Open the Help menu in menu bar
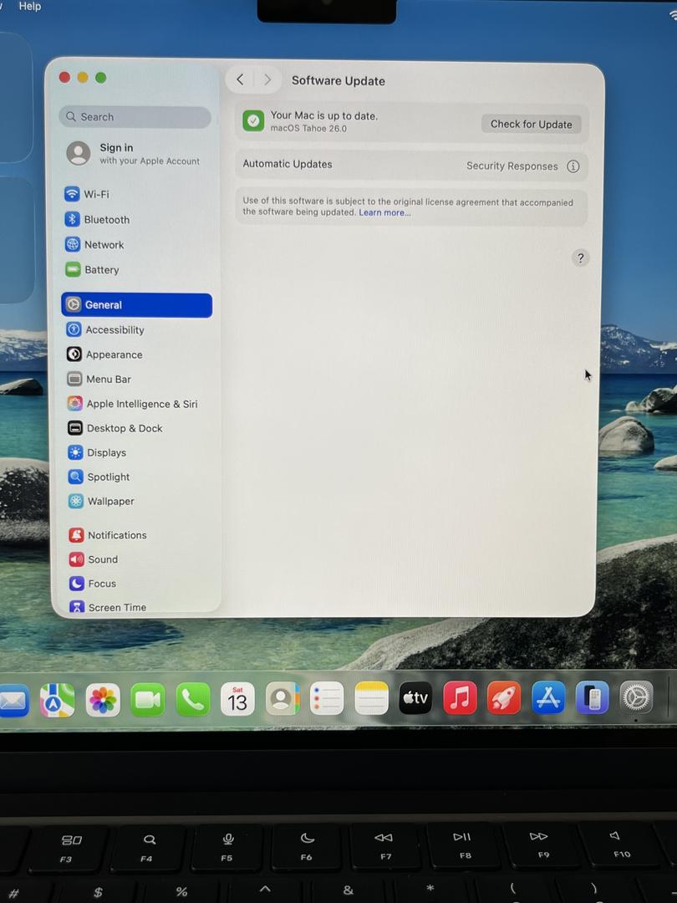 click(x=30, y=7)
